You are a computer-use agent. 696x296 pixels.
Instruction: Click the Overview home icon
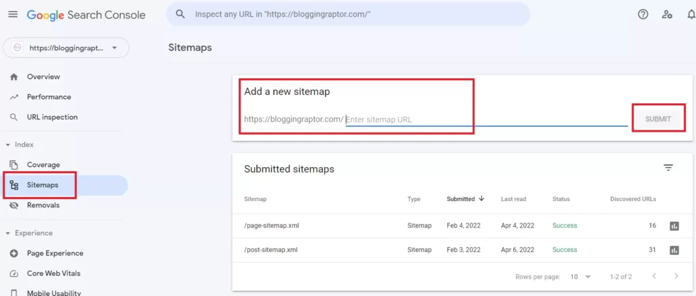pyautogui.click(x=14, y=77)
